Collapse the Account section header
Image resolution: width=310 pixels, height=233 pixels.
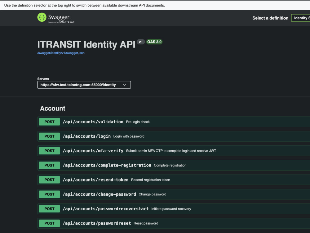pyautogui.click(x=174, y=108)
